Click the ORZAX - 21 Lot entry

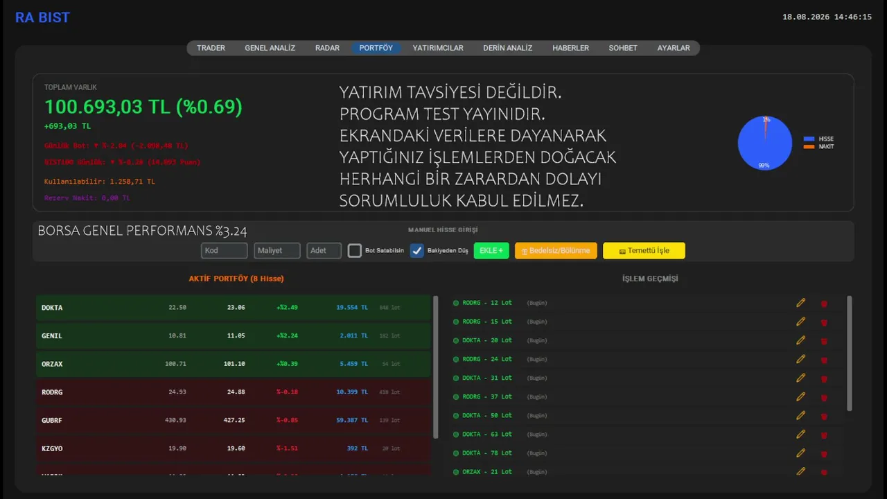487,472
